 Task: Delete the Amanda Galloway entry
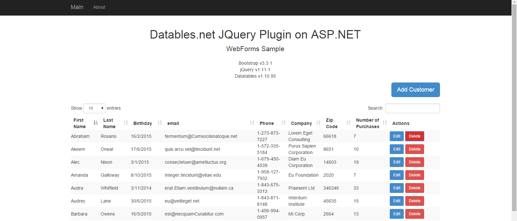pos(414,175)
